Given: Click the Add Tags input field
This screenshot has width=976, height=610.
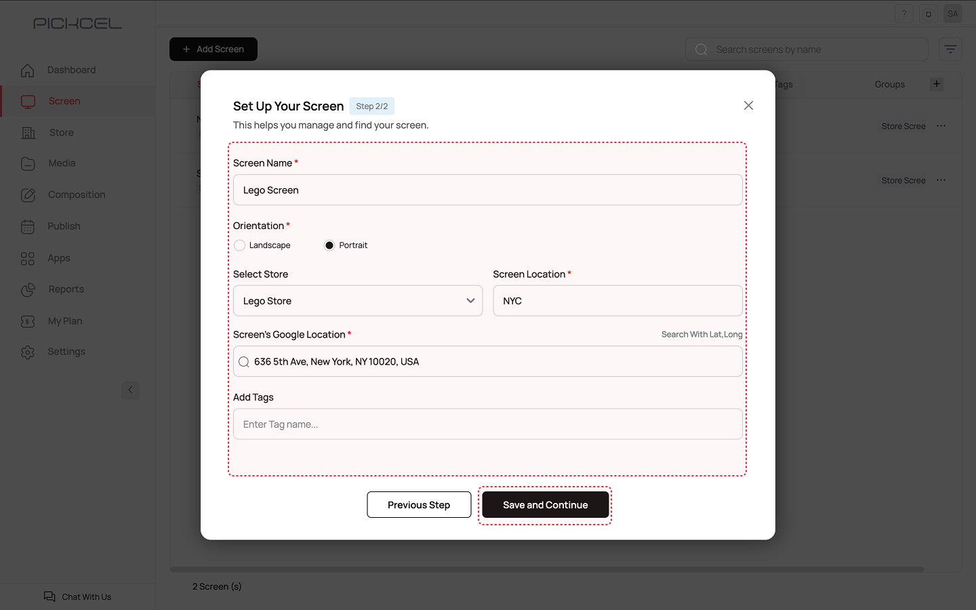Looking at the screenshot, I should 488,424.
